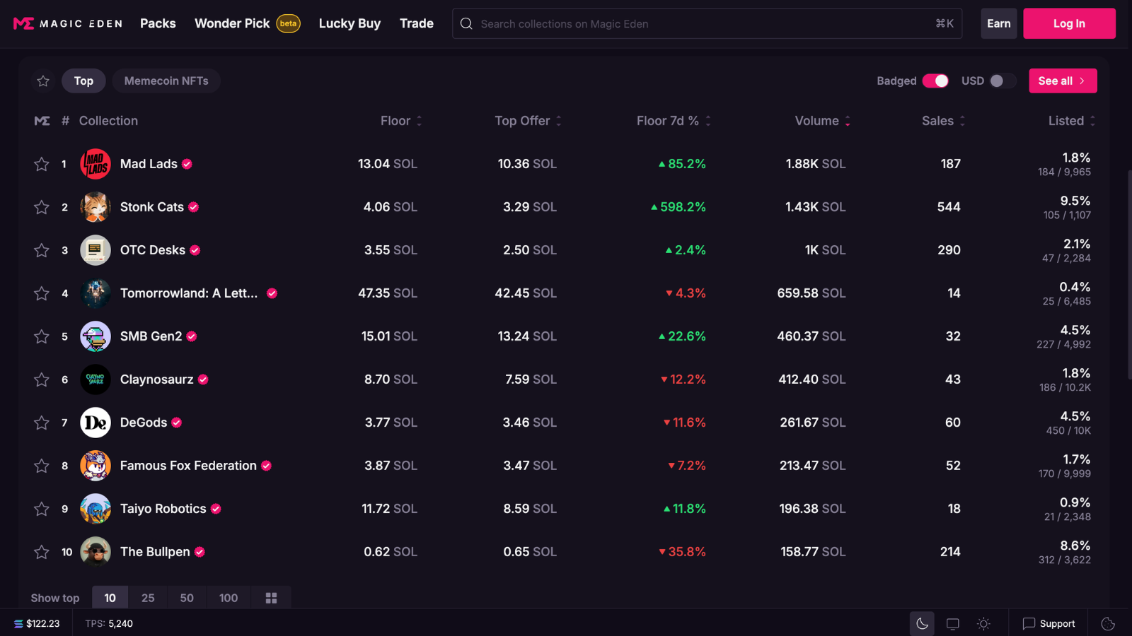
Task: Open the Taiyo Robotics avatar
Action: [x=96, y=509]
